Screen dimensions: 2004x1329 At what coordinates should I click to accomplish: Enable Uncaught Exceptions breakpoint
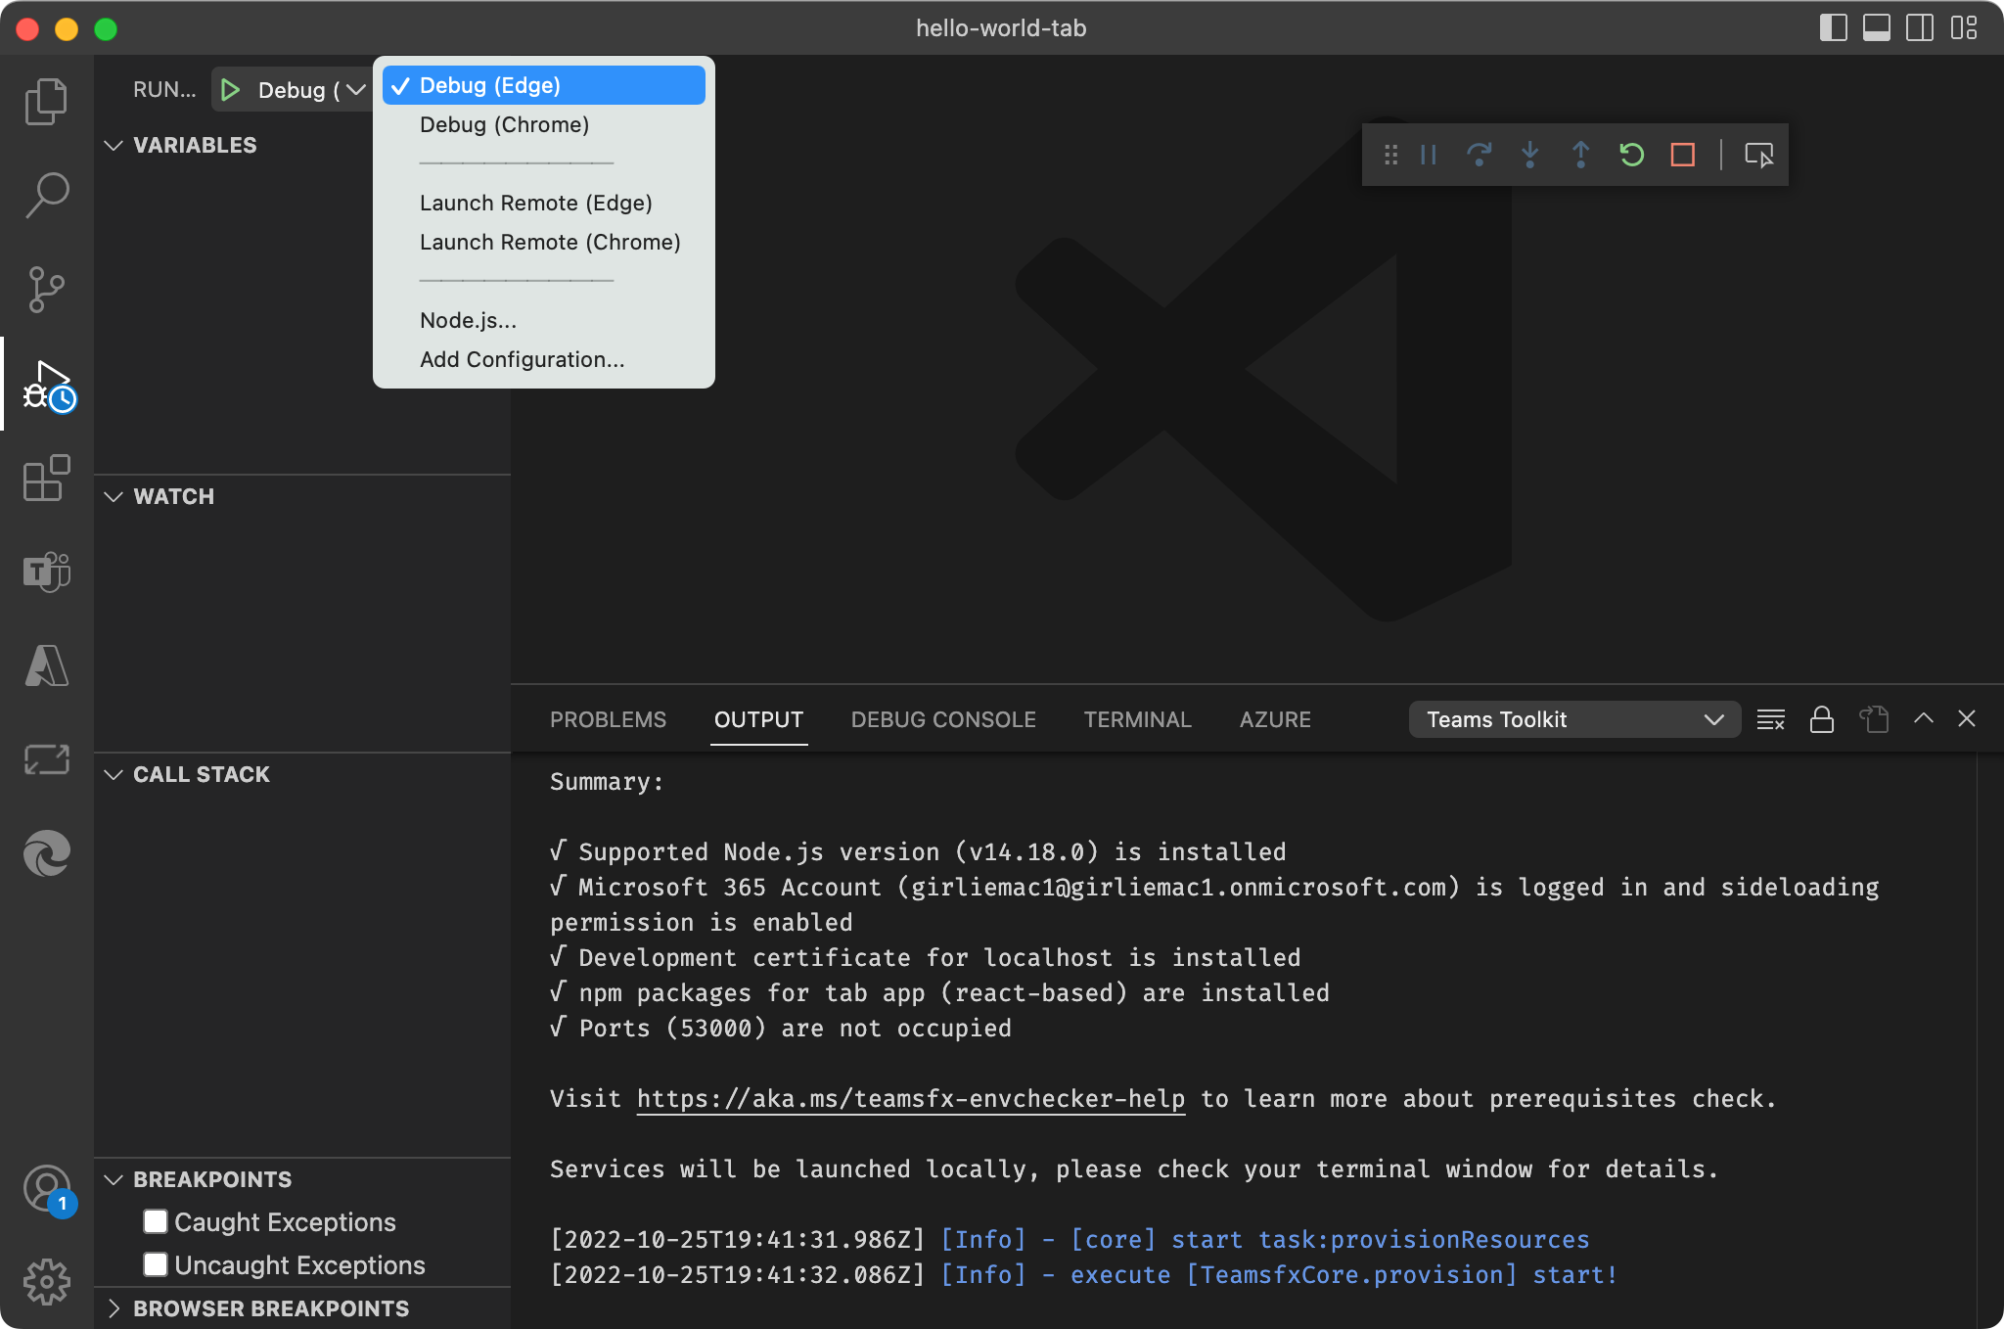point(156,1264)
